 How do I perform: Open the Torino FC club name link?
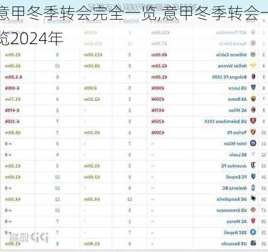237,132
